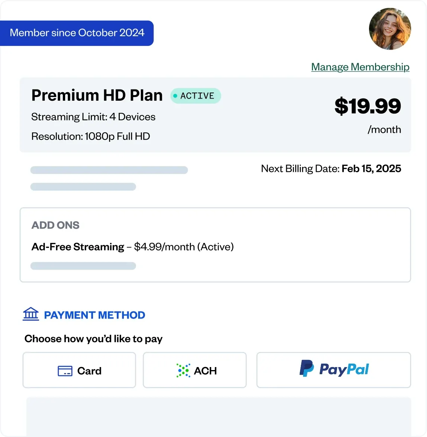Click the Premium HD Plan title

(x=97, y=95)
